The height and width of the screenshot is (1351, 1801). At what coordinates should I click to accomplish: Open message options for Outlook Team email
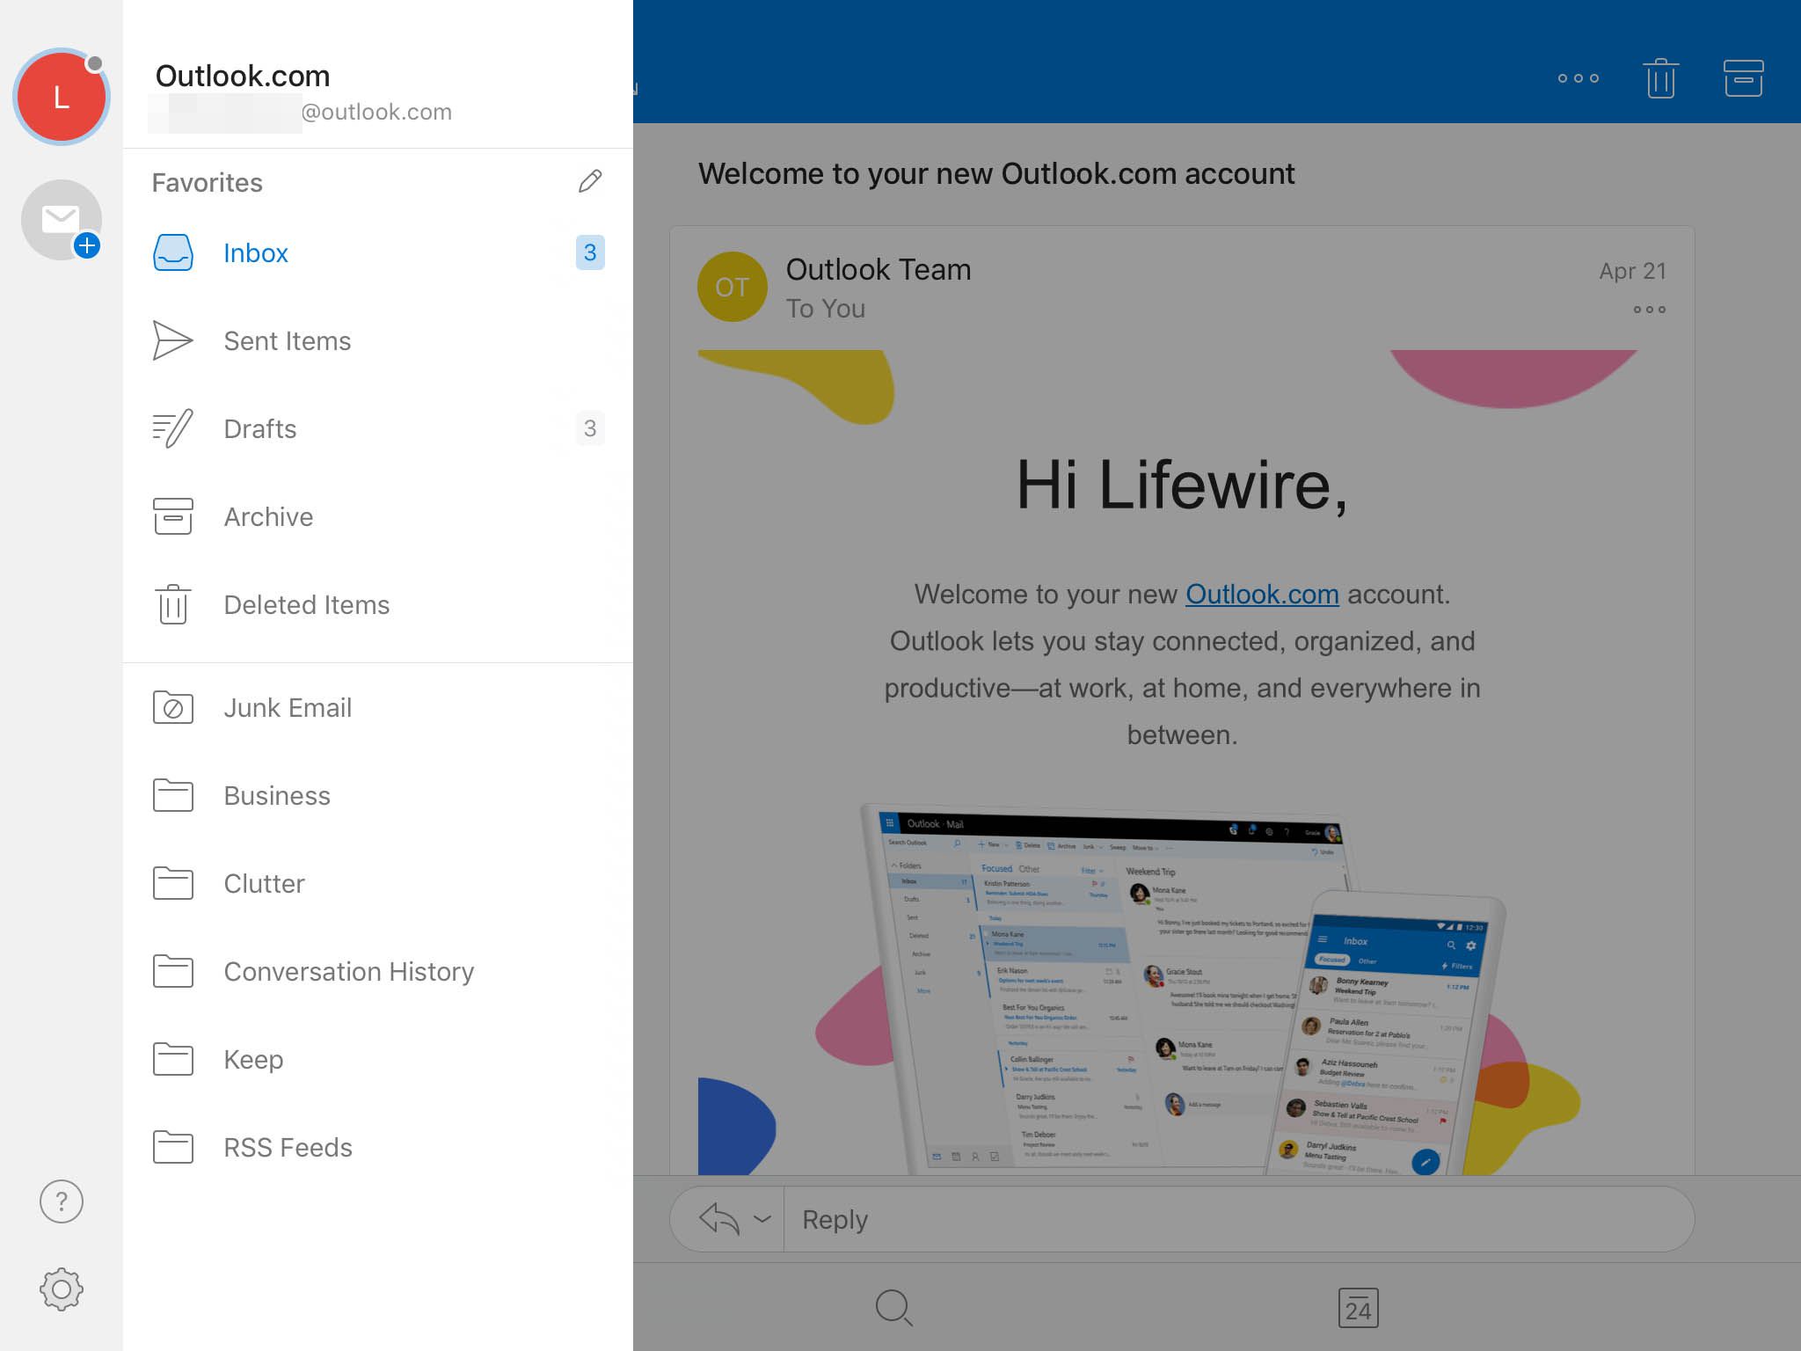1649,310
